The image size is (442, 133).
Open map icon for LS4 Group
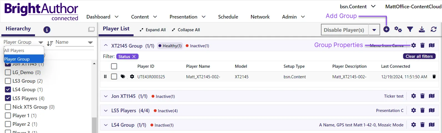(431, 125)
